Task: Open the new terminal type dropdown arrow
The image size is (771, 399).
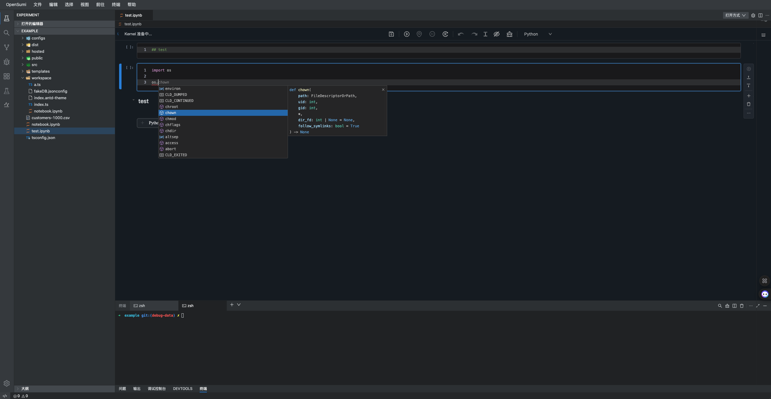Action: click(x=239, y=305)
